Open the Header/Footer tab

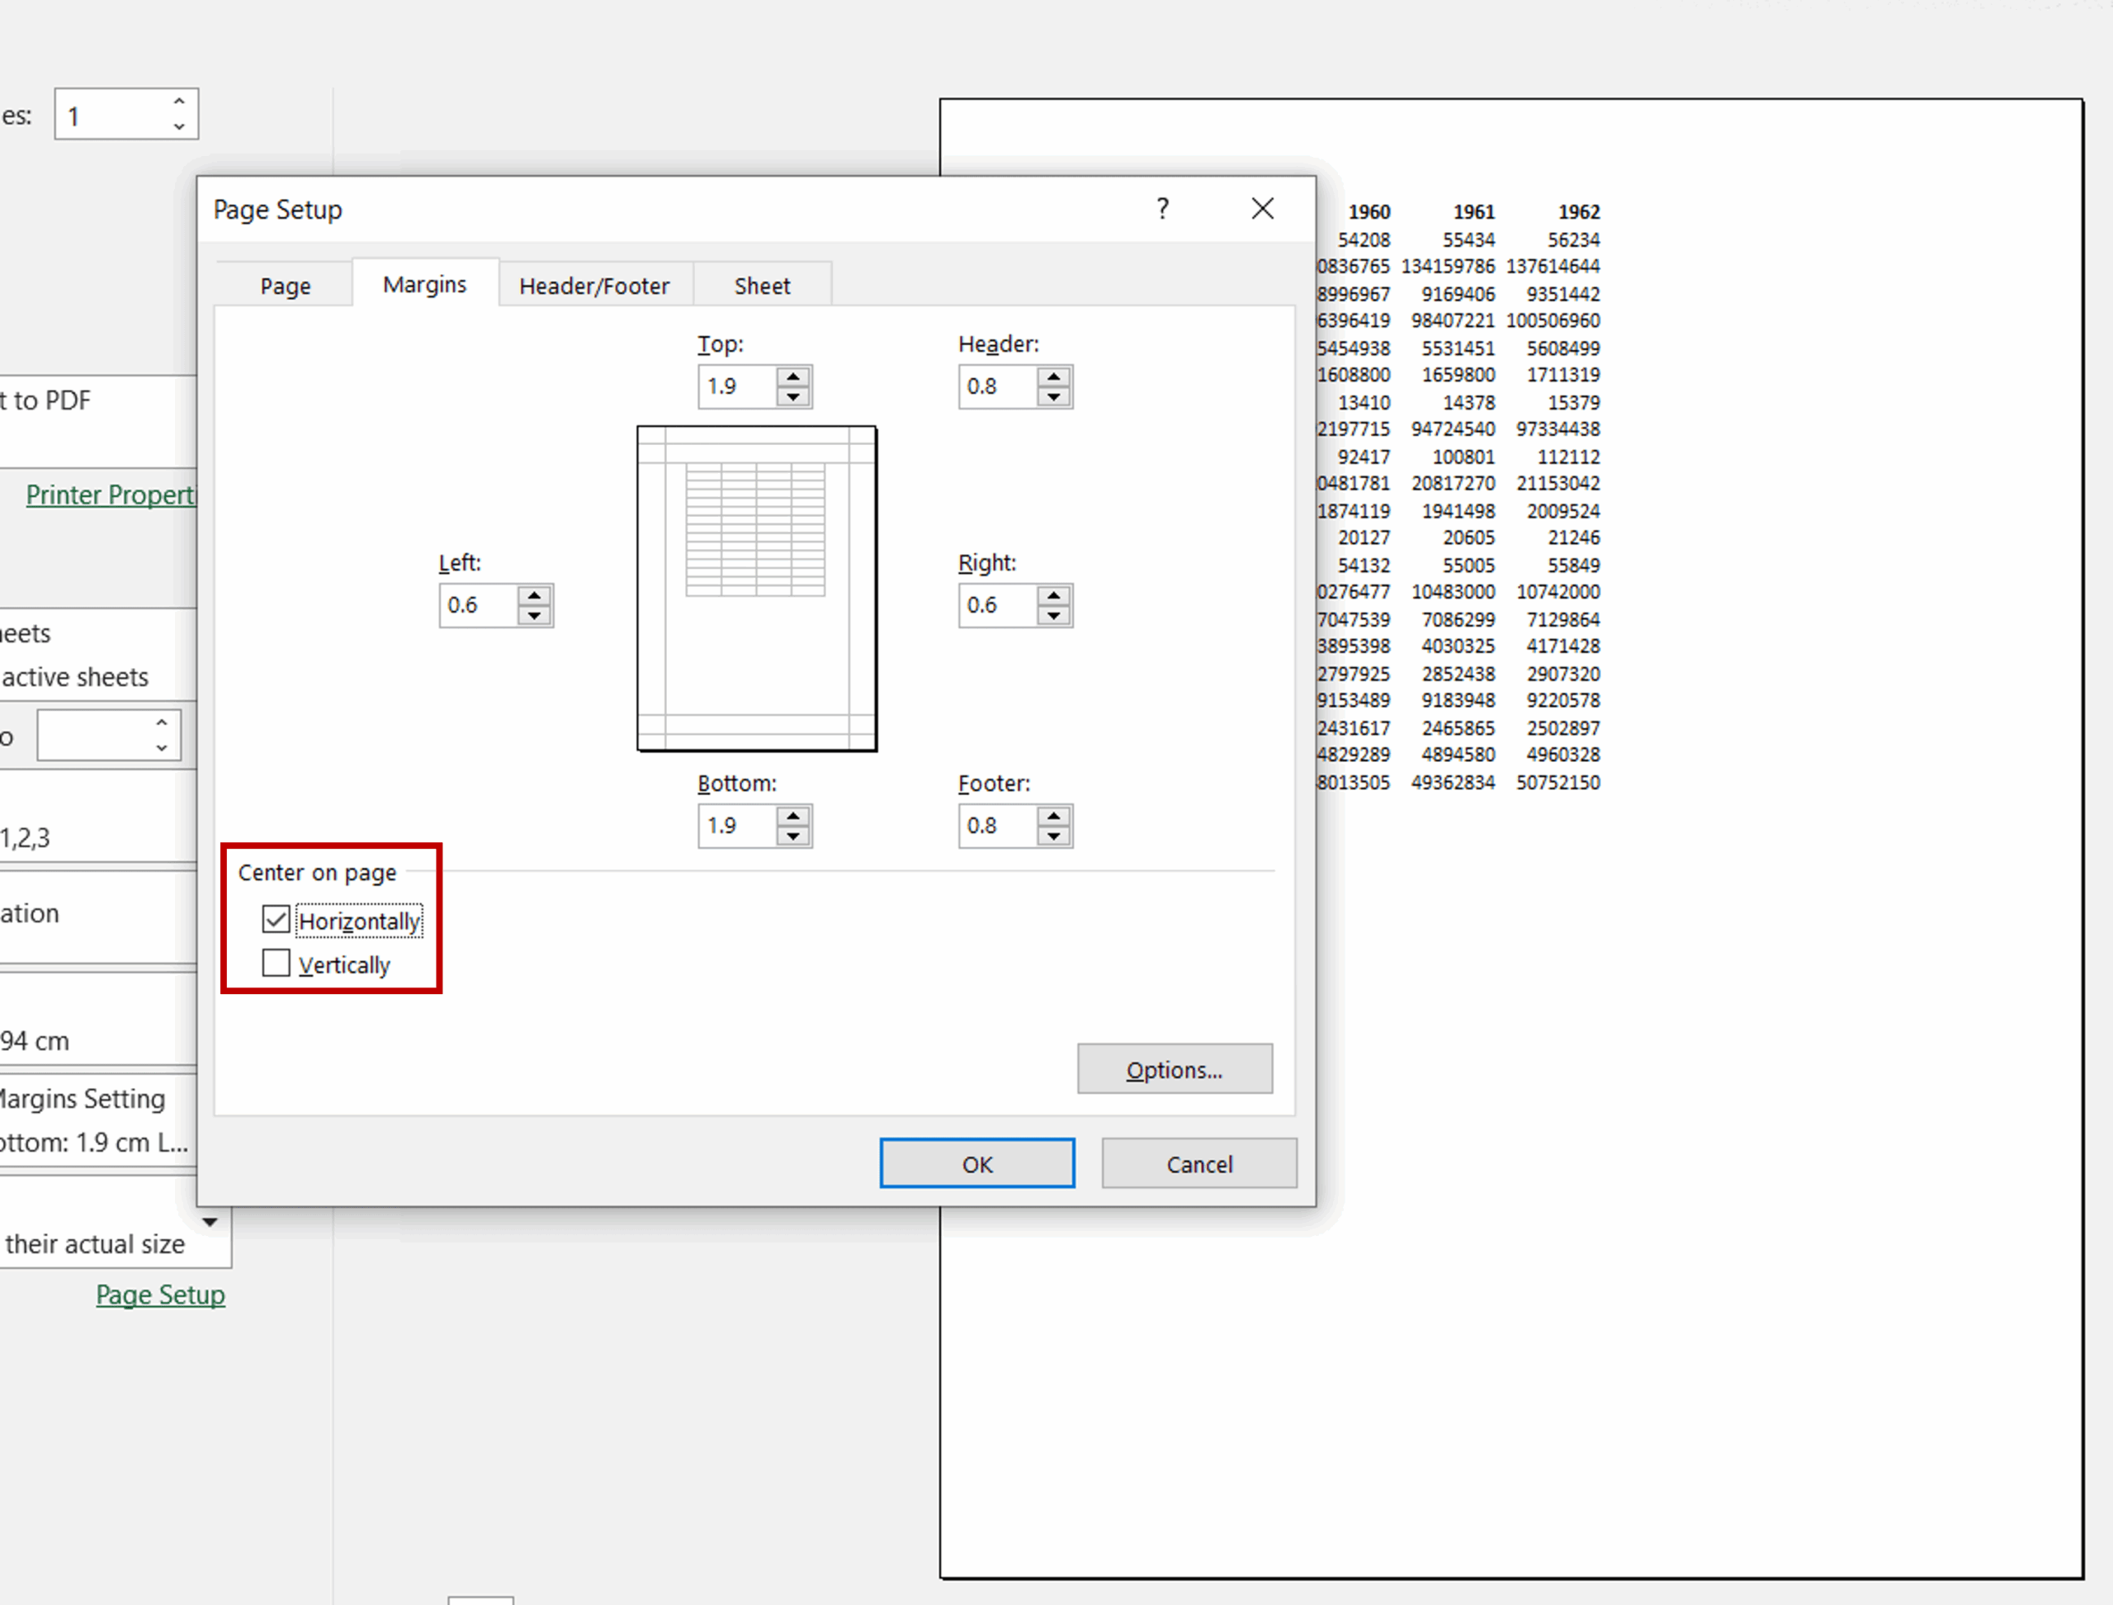click(594, 286)
